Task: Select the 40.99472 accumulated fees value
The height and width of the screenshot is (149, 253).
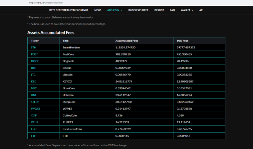Action: pyautogui.click(x=121, y=61)
